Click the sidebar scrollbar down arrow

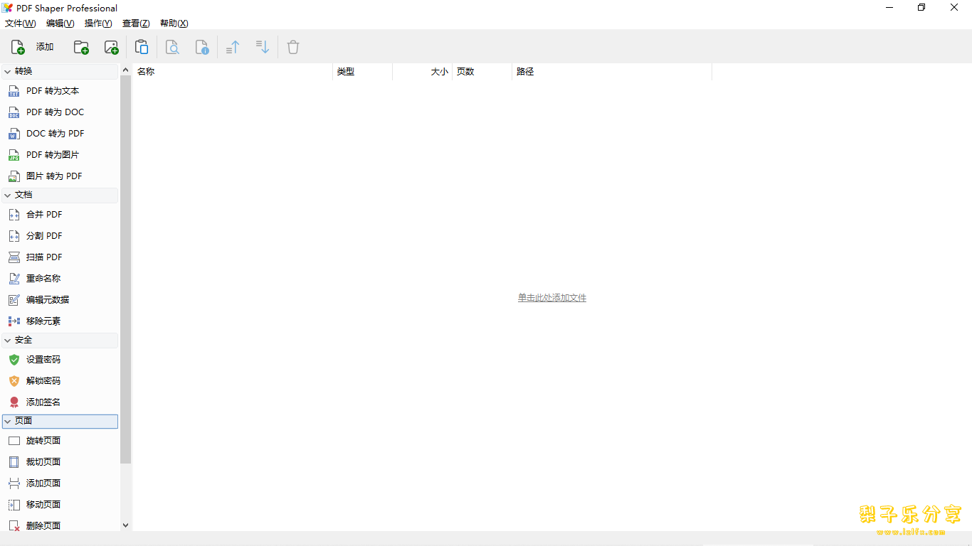coord(126,525)
